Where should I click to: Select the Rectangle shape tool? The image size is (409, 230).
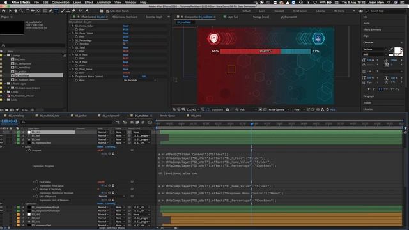[45, 11]
